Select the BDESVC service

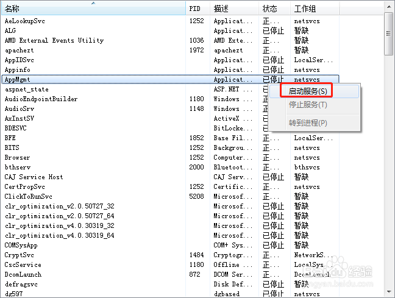[x=16, y=128]
